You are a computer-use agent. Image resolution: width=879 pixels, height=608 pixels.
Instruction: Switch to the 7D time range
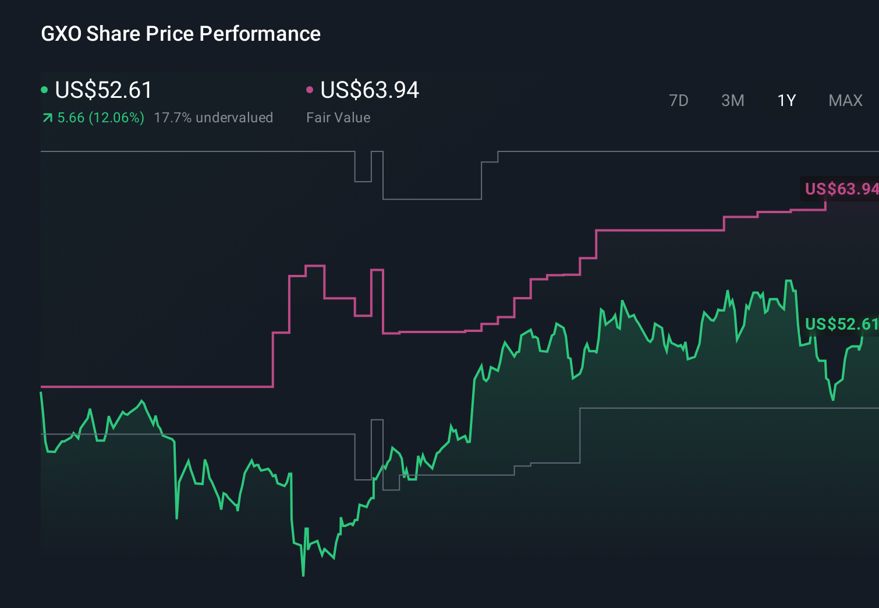[x=679, y=100]
